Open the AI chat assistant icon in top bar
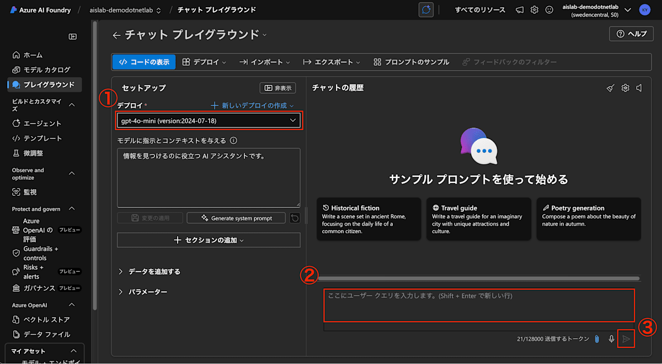Viewport: 662px width, 364px height. point(426,10)
